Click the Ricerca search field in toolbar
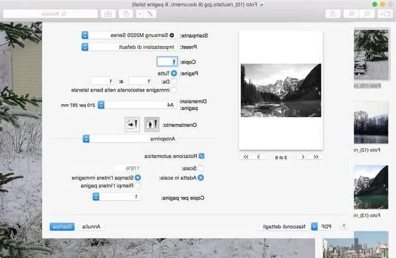This screenshot has width=396, height=258. 50,14
